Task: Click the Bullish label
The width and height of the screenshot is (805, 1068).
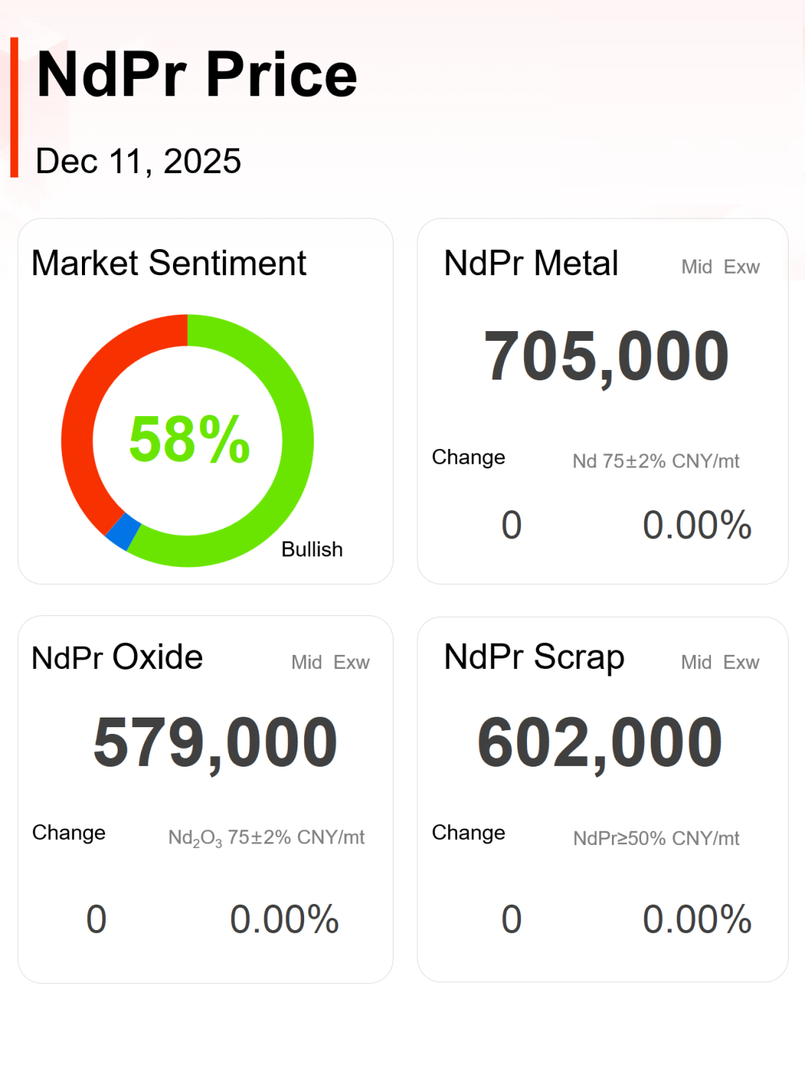Action: [x=312, y=550]
